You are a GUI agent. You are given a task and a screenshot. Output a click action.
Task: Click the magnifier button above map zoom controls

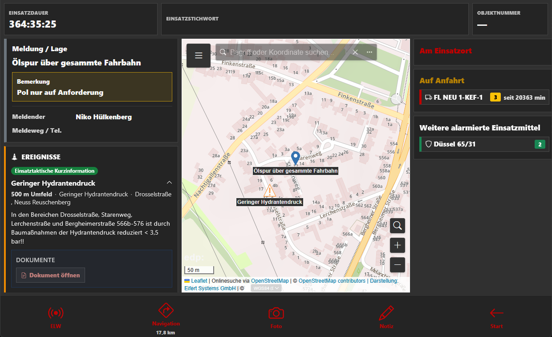click(398, 226)
